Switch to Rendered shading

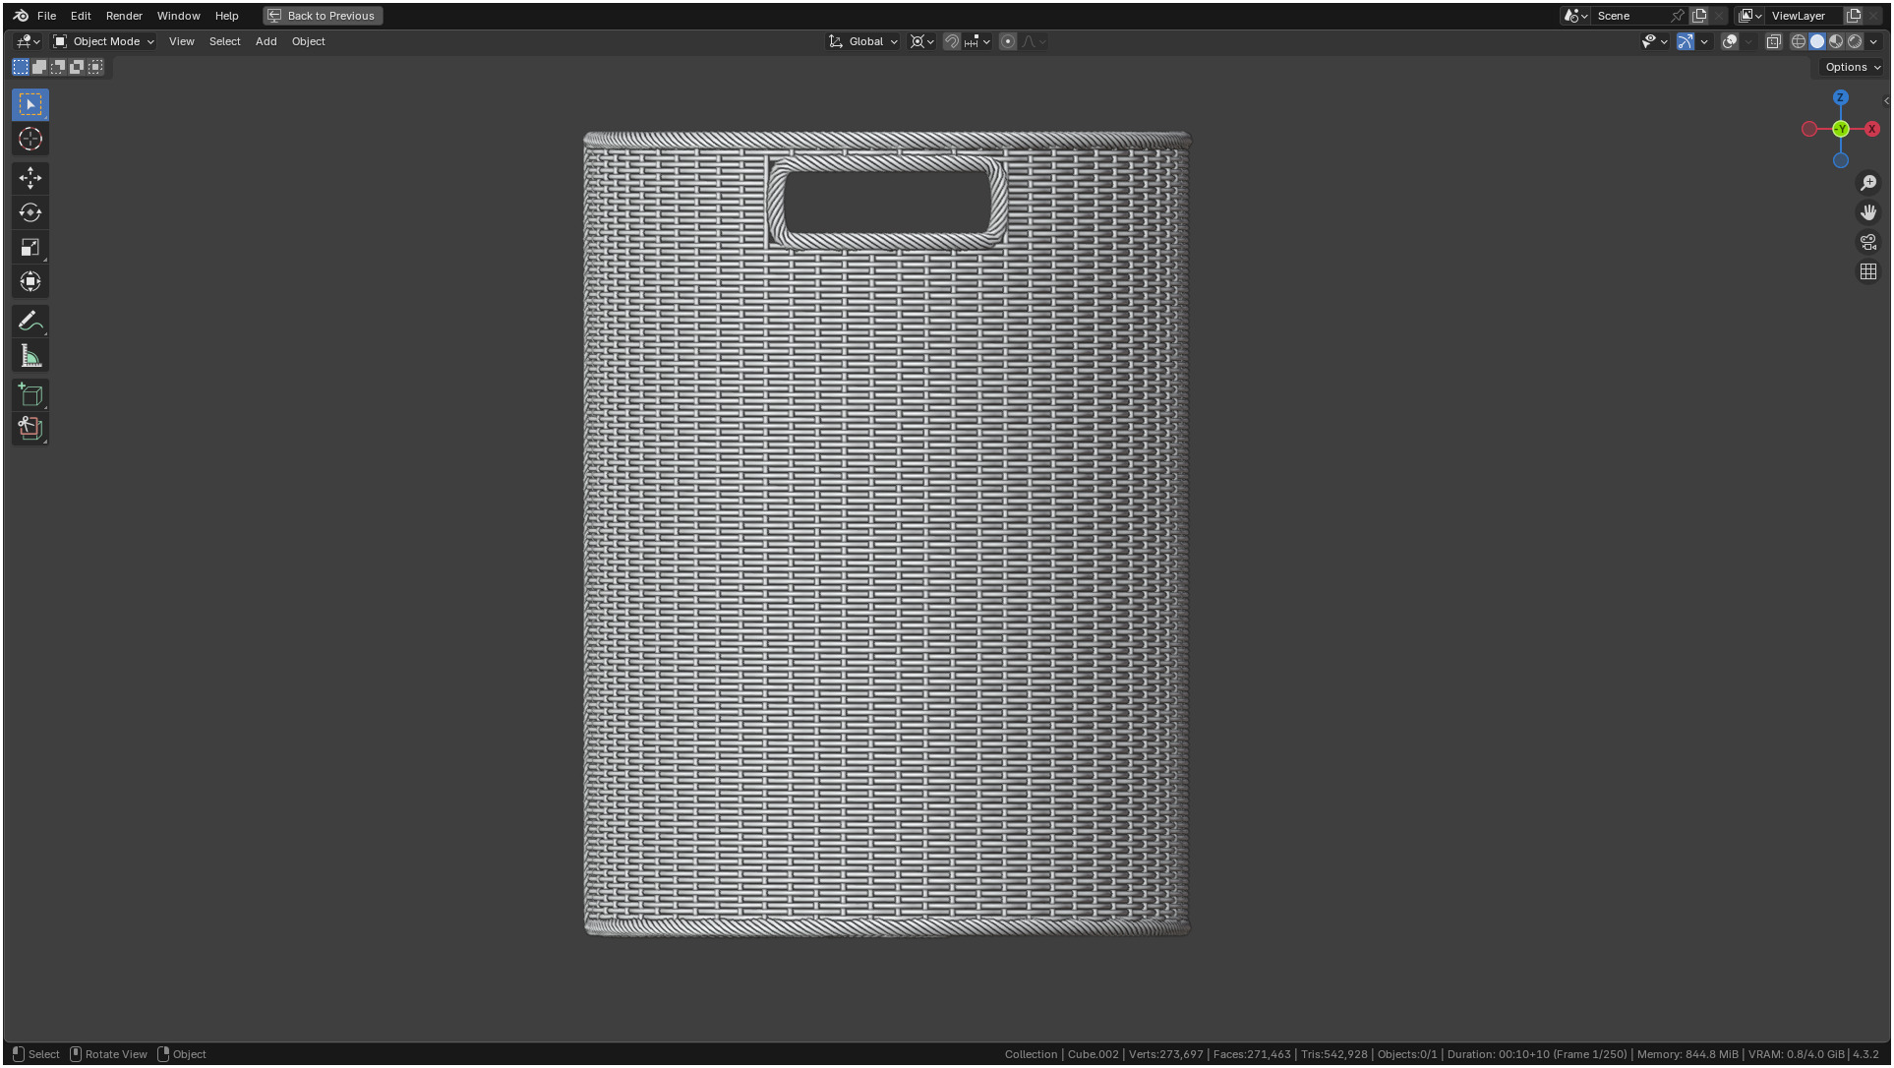point(1855,41)
